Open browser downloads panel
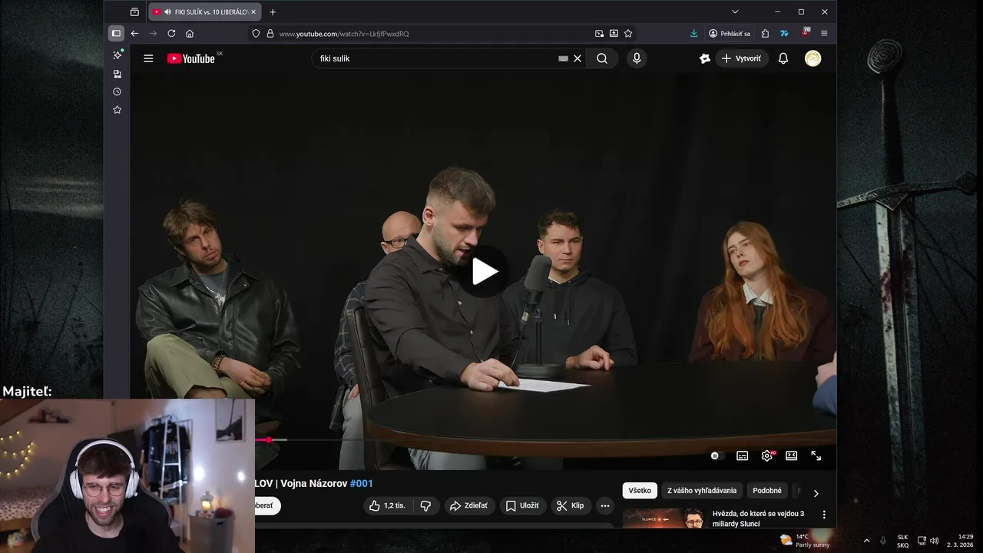The width and height of the screenshot is (983, 553). 693,34
